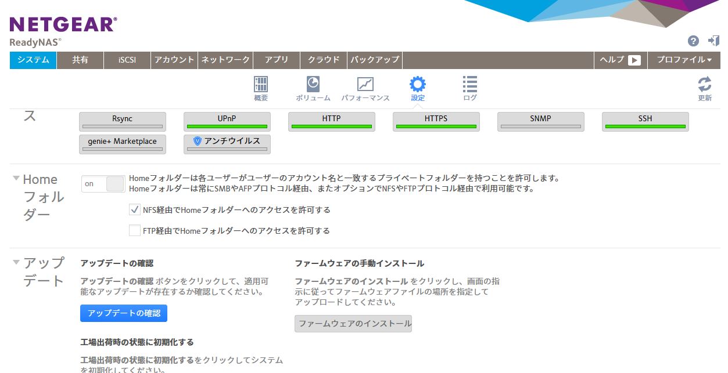728x373 pixels.
Task: Click the question mark help icon
Action: [693, 41]
